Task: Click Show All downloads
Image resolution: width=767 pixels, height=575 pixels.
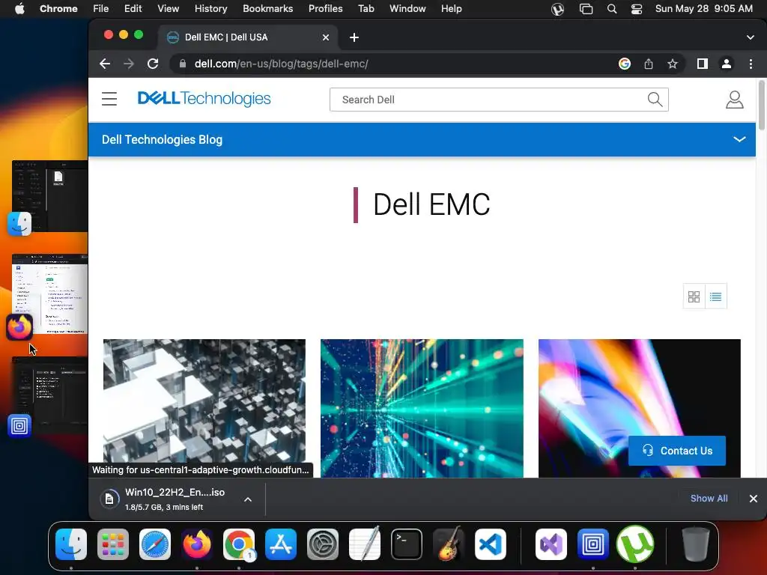Action: coord(709,498)
